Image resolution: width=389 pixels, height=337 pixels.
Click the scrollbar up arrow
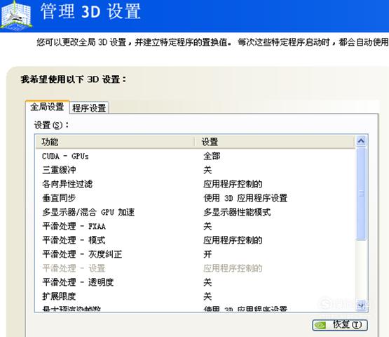[x=361, y=141]
